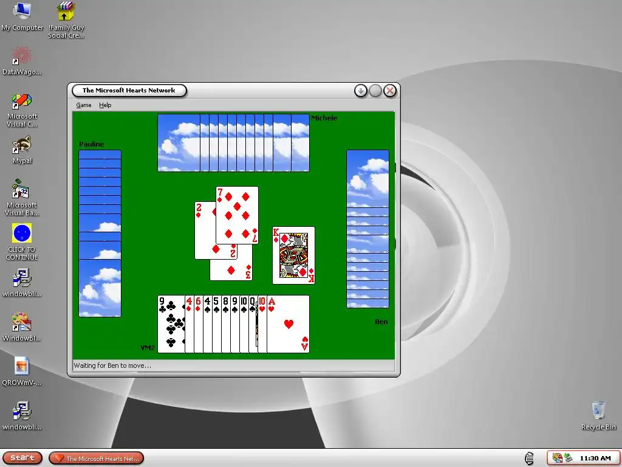Select the !Family Guy Social Cre... archive icon
The height and width of the screenshot is (467, 622).
coord(66,20)
